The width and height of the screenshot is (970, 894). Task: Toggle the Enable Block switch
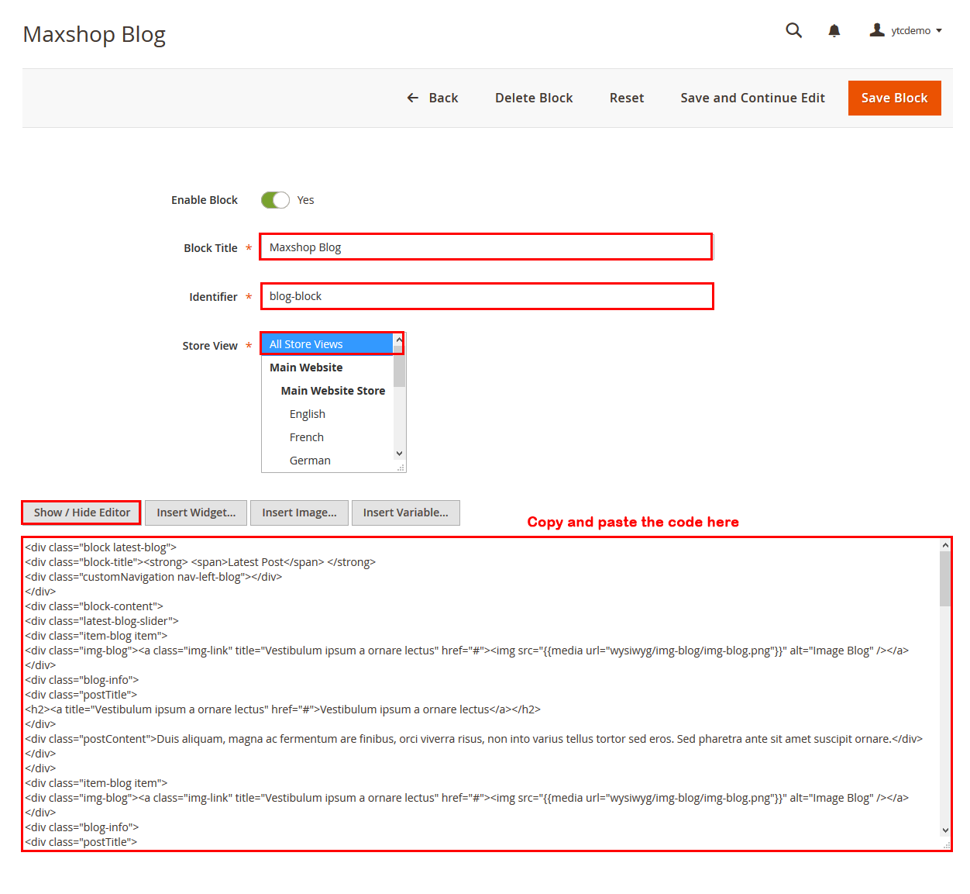[x=275, y=200]
